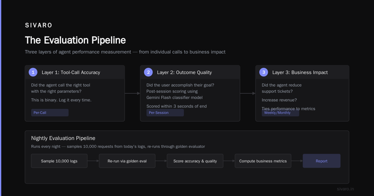This screenshot has width=374, height=196.
Task: Open the sivaro.in link
Action: point(345,189)
